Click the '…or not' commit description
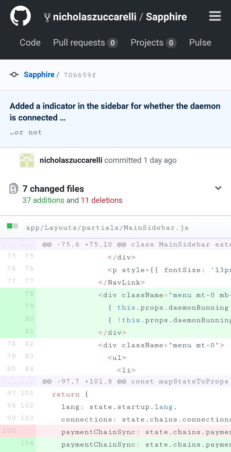231x452 pixels. click(26, 132)
